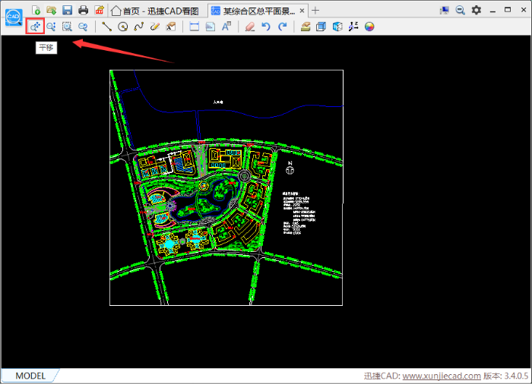Viewport: 532px width, 384px height.
Task: Select the text annotation tool
Action: (x=226, y=27)
